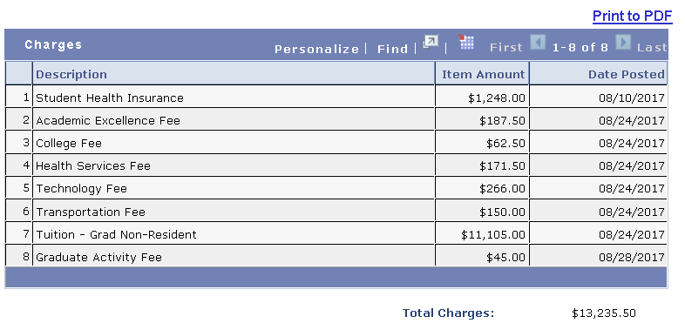685x330 pixels.
Task: Click the previous page arrow icon
Action: (538, 43)
